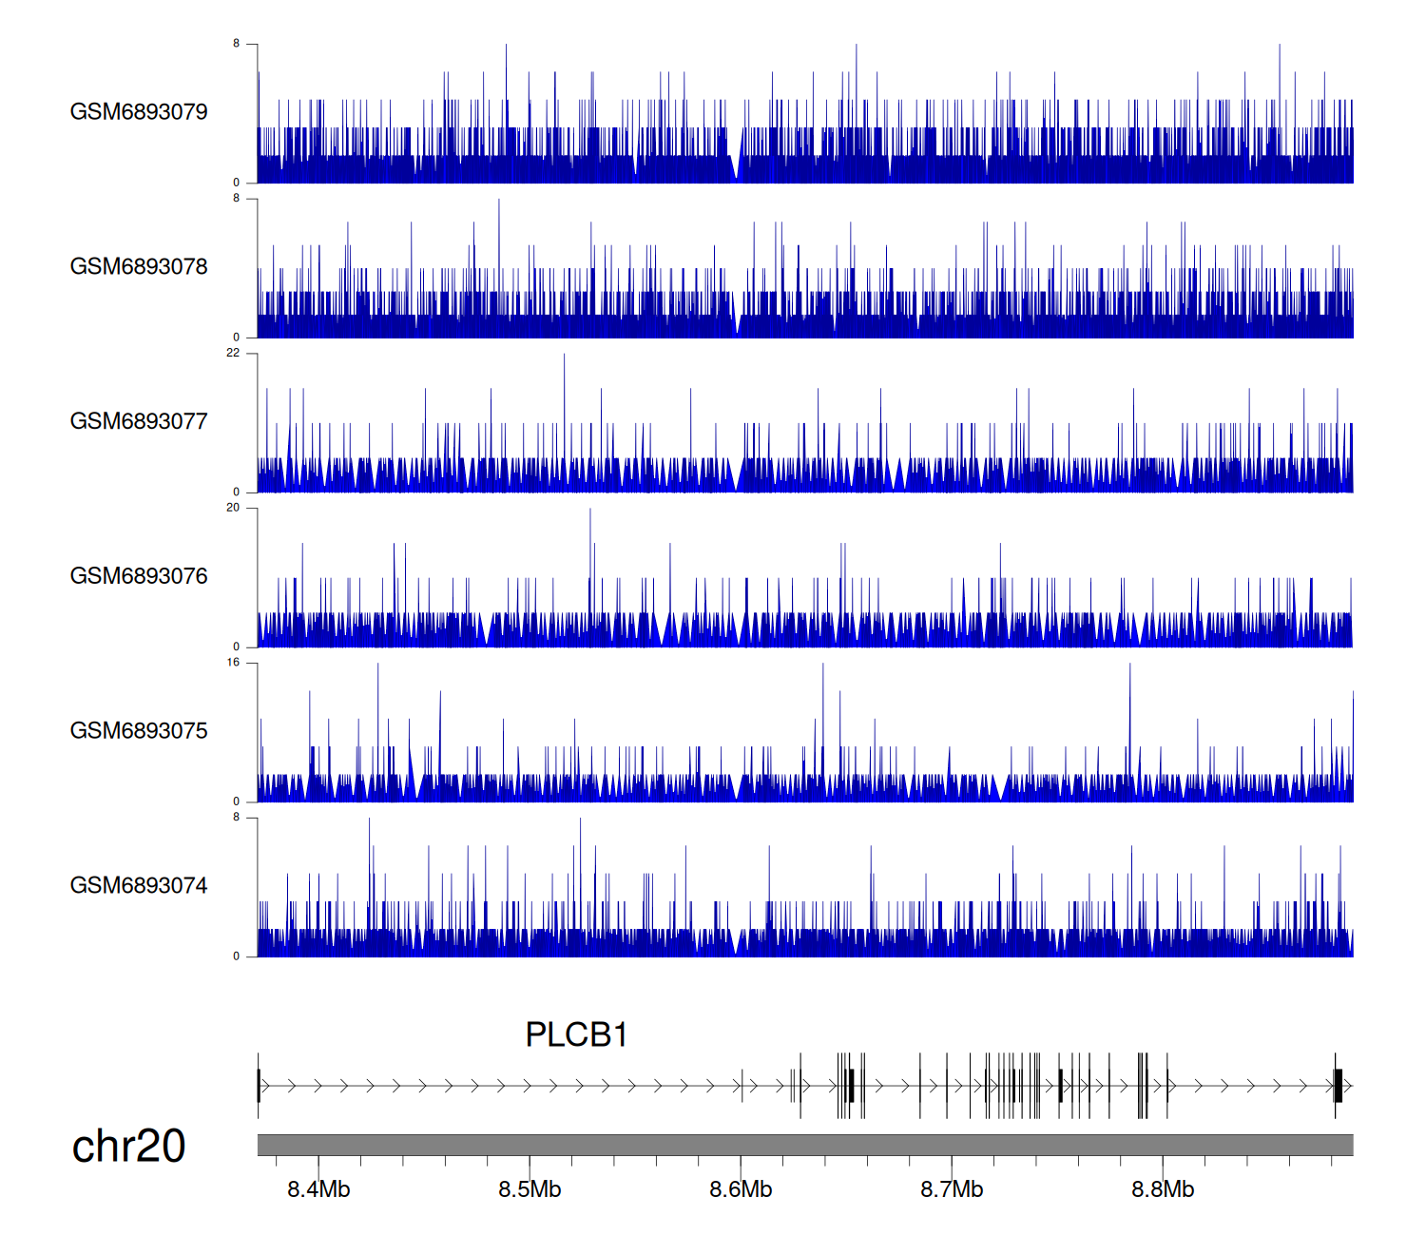Click the thick final exon of PLCB1
1426x1255 pixels.
click(x=1339, y=1086)
